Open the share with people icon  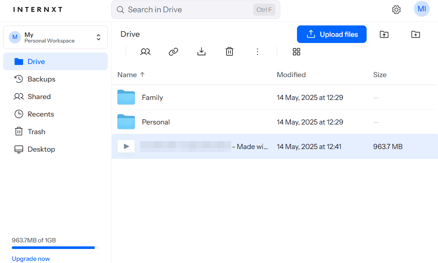tap(145, 52)
